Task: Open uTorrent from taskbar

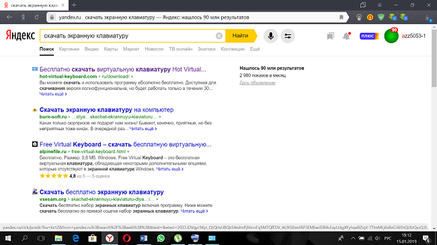Action: (177, 238)
